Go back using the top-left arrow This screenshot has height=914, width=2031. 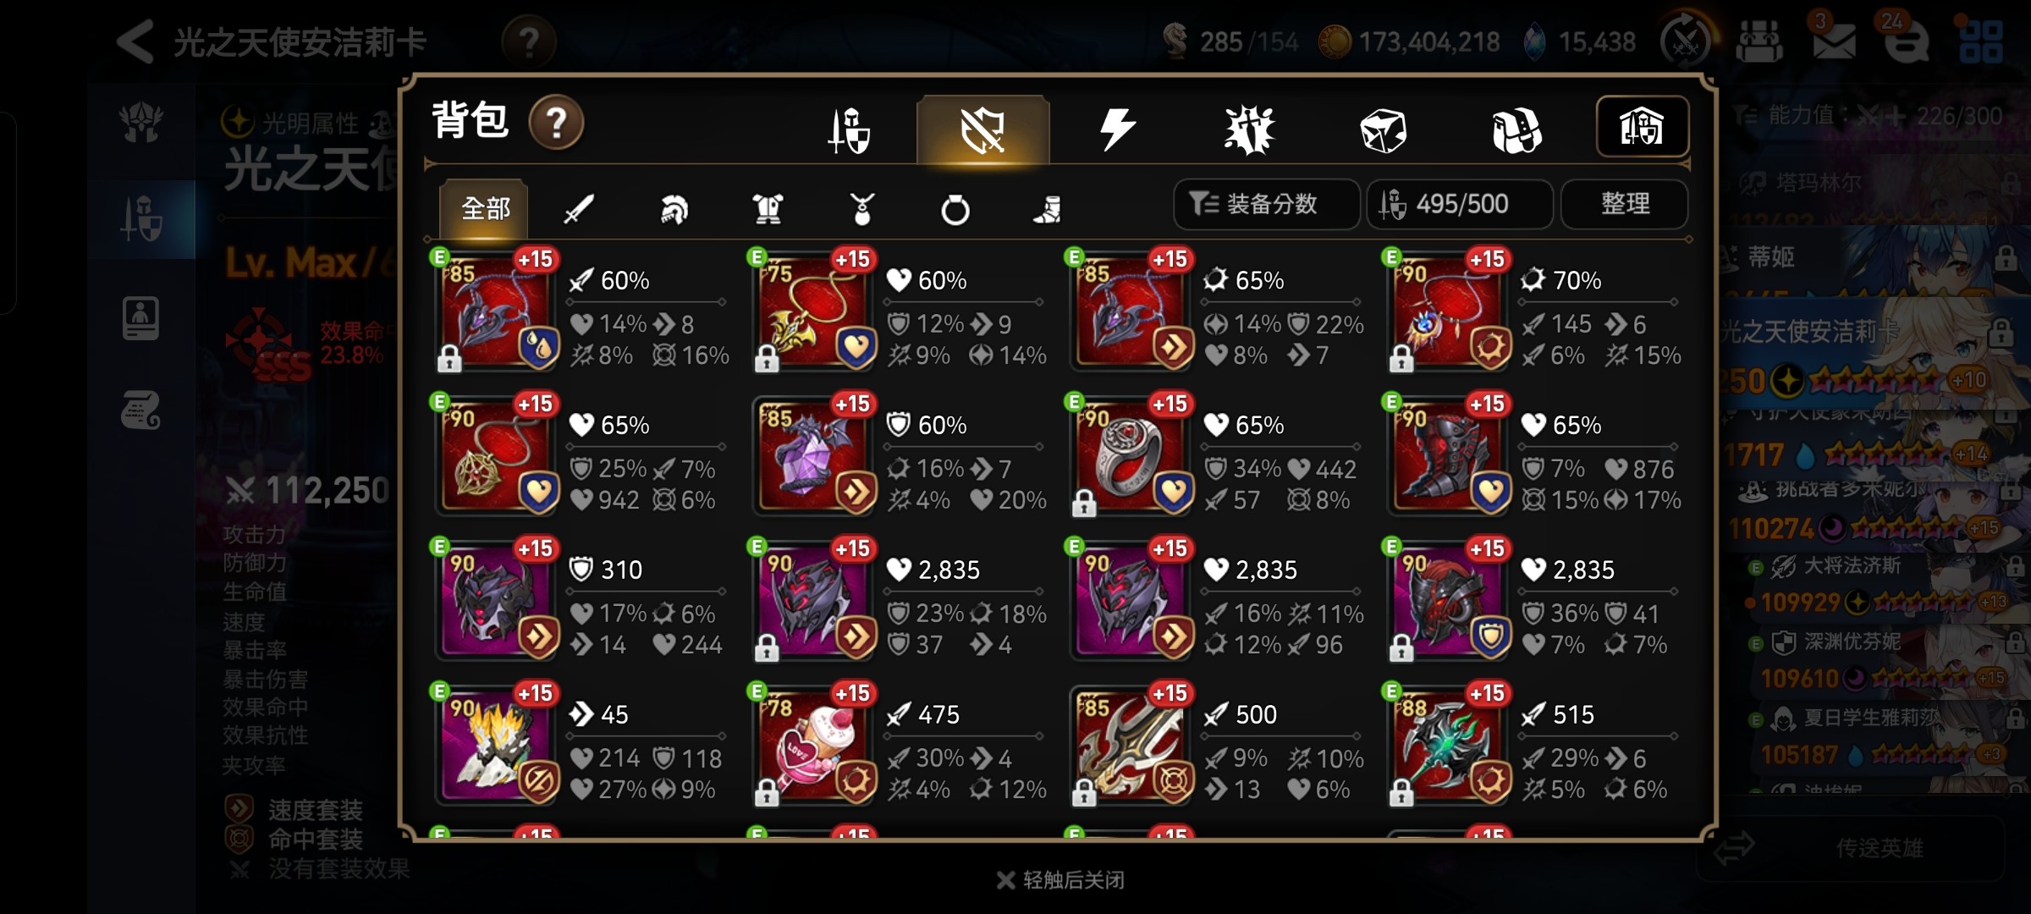point(135,41)
